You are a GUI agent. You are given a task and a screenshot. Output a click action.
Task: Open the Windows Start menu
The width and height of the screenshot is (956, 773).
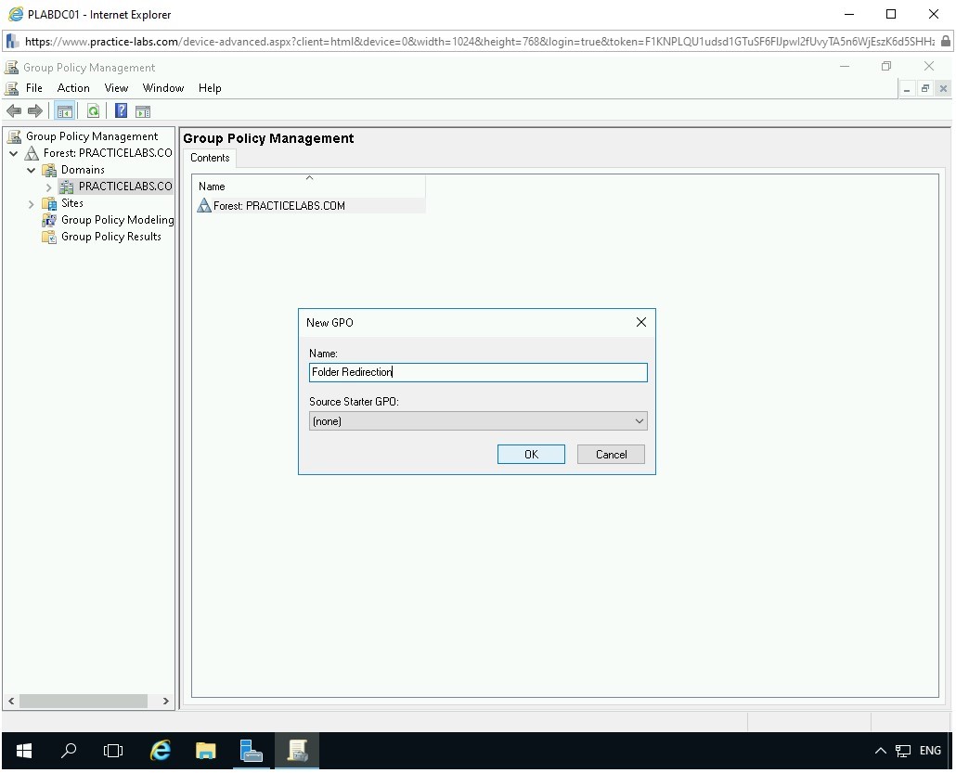click(24, 751)
